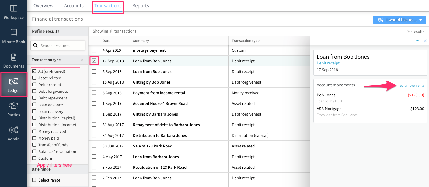Switch to the Accounts tab
Image resolution: width=429 pixels, height=187 pixels.
pyautogui.click(x=74, y=6)
